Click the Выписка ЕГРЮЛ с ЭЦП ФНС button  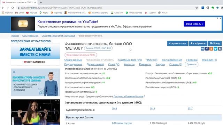tap(98, 48)
